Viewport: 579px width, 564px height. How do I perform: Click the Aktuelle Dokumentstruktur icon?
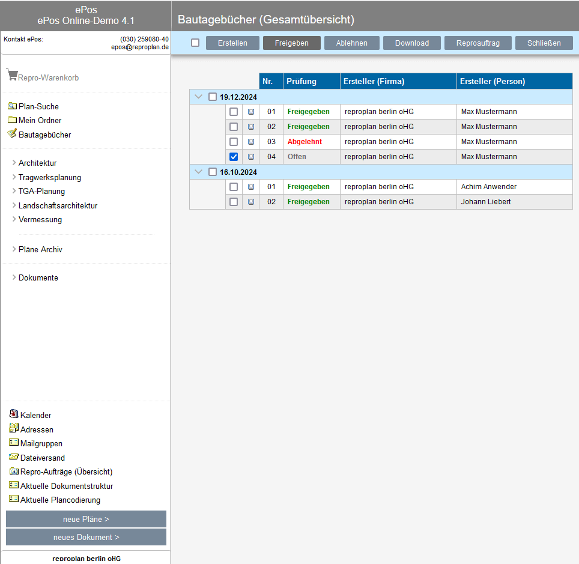14,485
